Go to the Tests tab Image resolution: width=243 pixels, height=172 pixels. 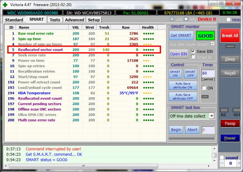coord(55,20)
